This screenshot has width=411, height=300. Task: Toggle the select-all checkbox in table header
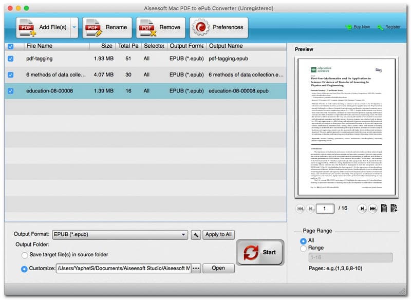point(11,46)
